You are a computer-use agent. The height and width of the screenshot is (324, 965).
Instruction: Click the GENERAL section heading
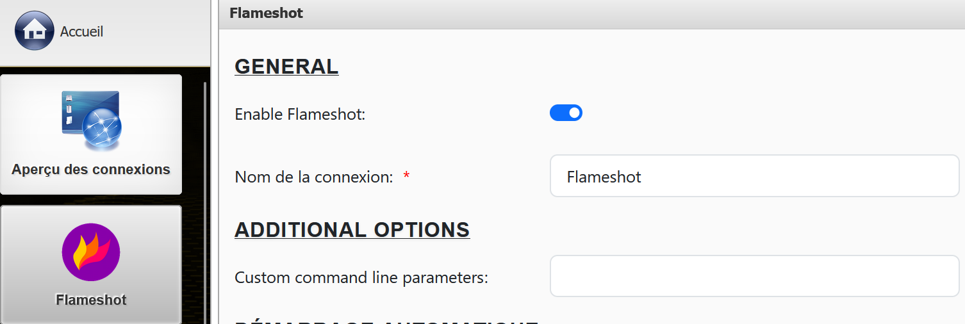[x=286, y=66]
